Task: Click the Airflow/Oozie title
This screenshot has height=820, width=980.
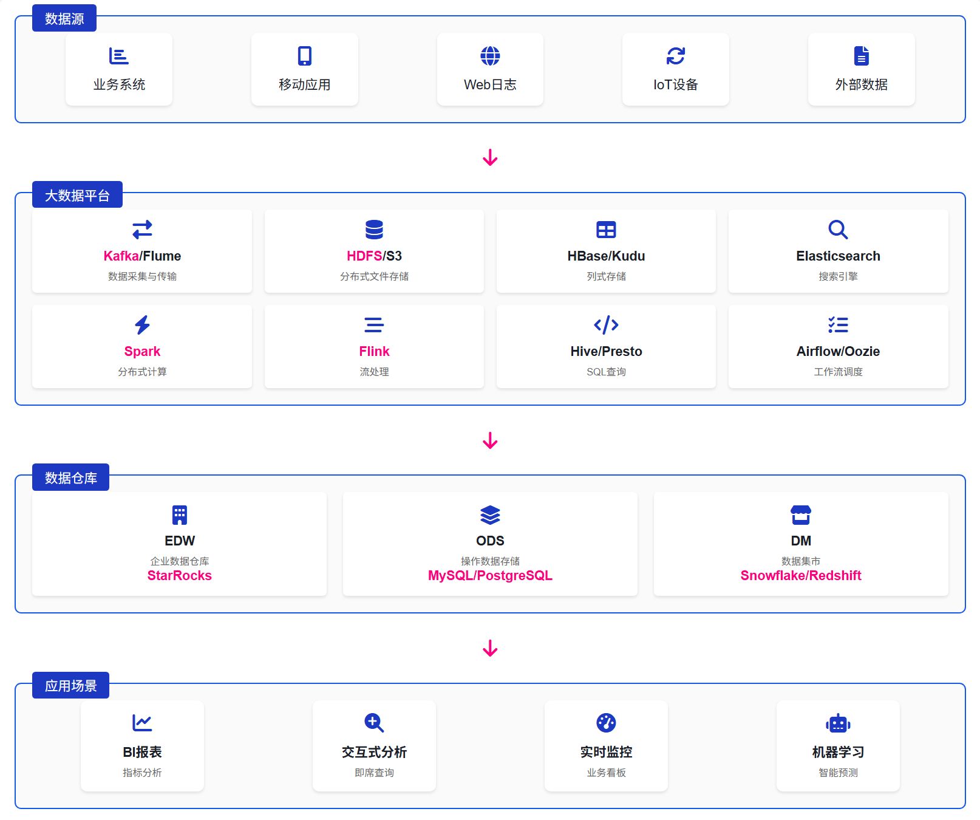Action: pos(838,352)
